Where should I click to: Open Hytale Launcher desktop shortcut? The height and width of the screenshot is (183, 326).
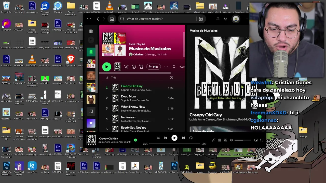(x=97, y=151)
